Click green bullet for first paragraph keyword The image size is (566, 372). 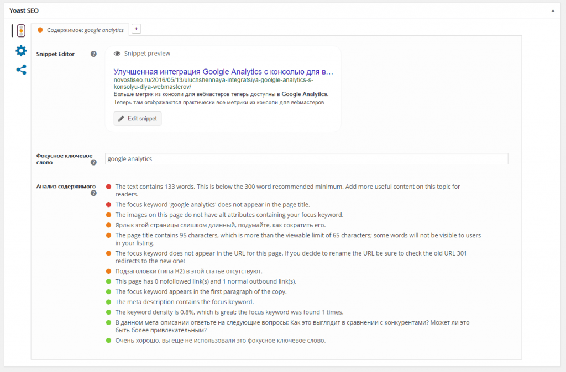108,291
